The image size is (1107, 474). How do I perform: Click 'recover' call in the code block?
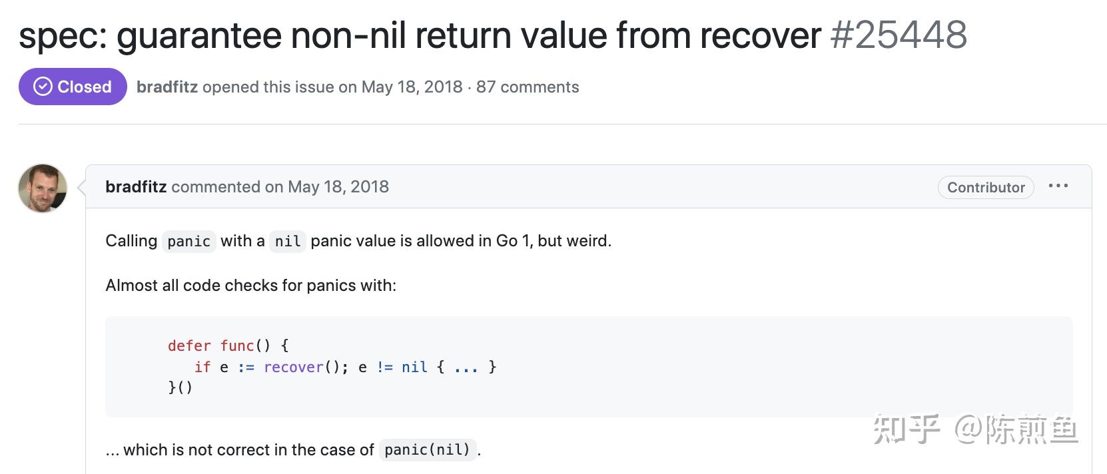[x=293, y=367]
